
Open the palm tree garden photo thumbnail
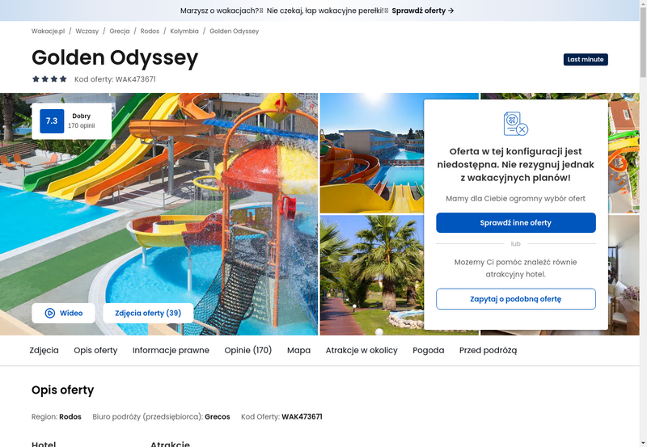pos(372,275)
